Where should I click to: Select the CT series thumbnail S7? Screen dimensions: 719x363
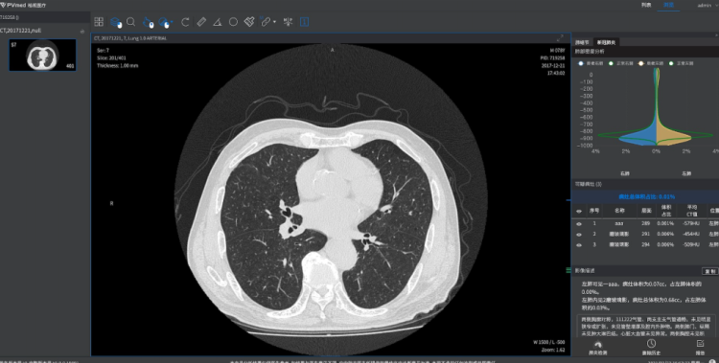point(42,55)
